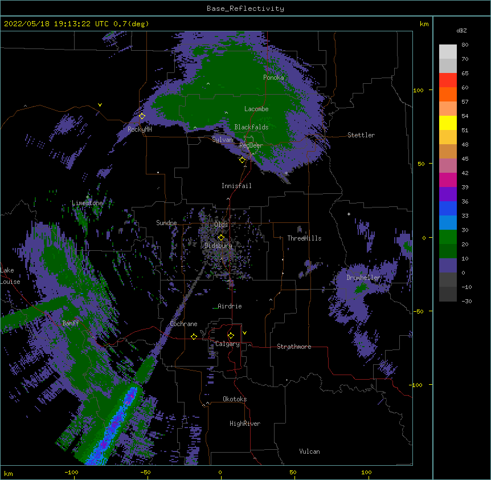Screen dimensions: 491x480
Task: Pick the light blue 30-33 dBZ legend swatch
Action: pos(448,222)
